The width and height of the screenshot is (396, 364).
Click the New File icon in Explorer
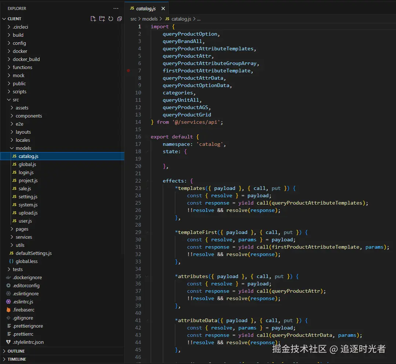click(x=93, y=19)
